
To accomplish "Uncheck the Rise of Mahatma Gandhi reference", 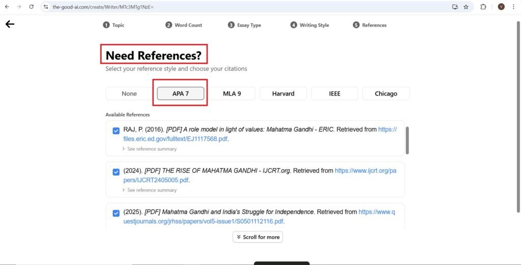I will click(x=116, y=172).
